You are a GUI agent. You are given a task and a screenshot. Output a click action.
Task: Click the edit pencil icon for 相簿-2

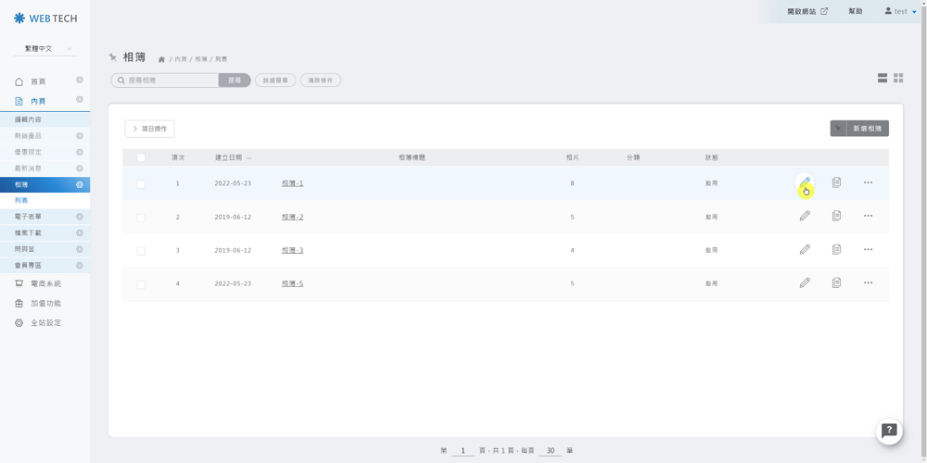[805, 216]
